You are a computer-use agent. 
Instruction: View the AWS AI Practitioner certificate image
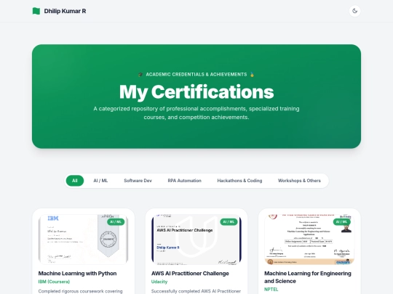(196, 240)
